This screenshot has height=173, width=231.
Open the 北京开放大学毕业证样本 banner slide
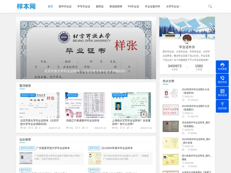point(86,48)
